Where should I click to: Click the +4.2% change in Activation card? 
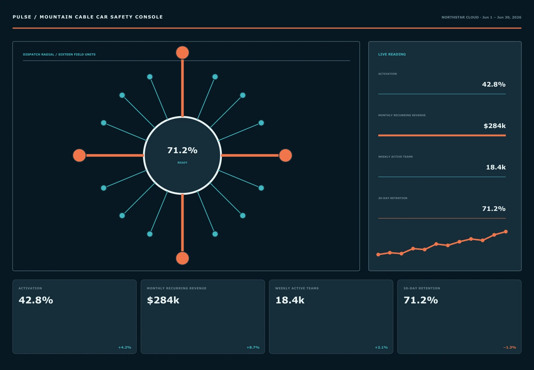[x=125, y=347]
